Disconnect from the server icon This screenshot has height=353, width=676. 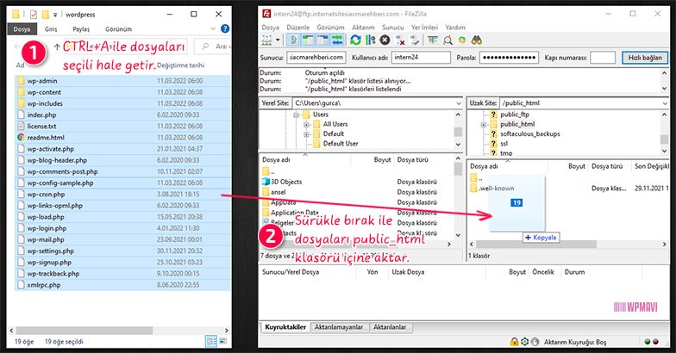400,40
